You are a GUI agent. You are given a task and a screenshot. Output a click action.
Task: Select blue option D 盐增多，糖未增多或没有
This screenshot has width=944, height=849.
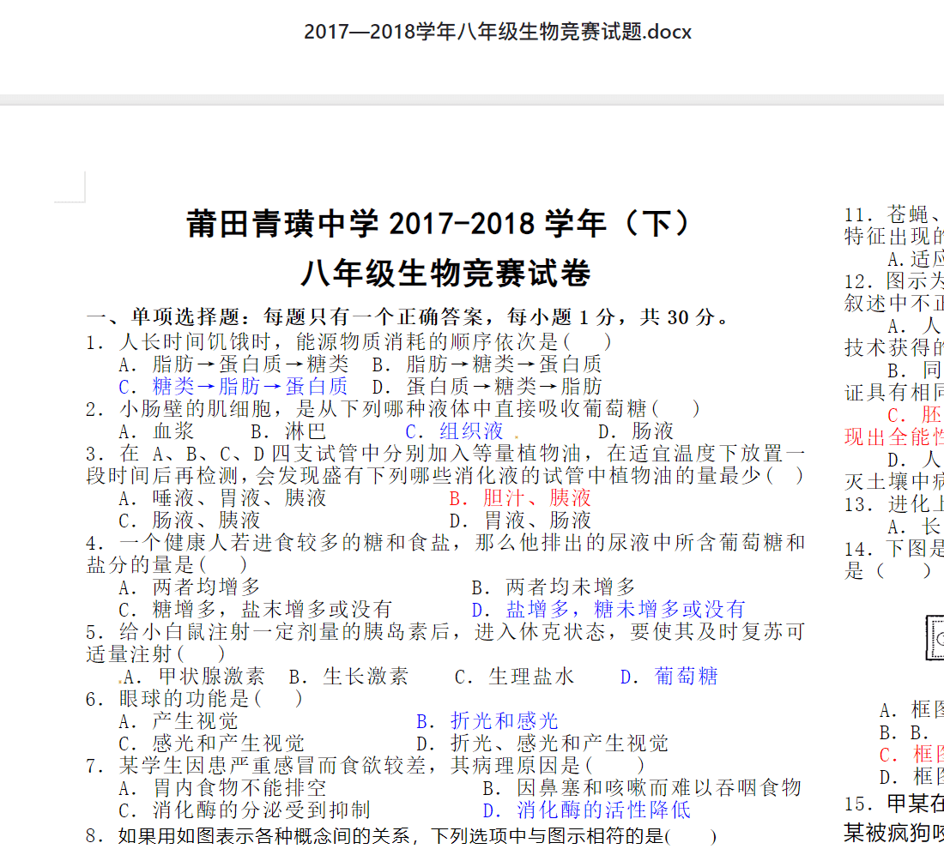click(608, 609)
